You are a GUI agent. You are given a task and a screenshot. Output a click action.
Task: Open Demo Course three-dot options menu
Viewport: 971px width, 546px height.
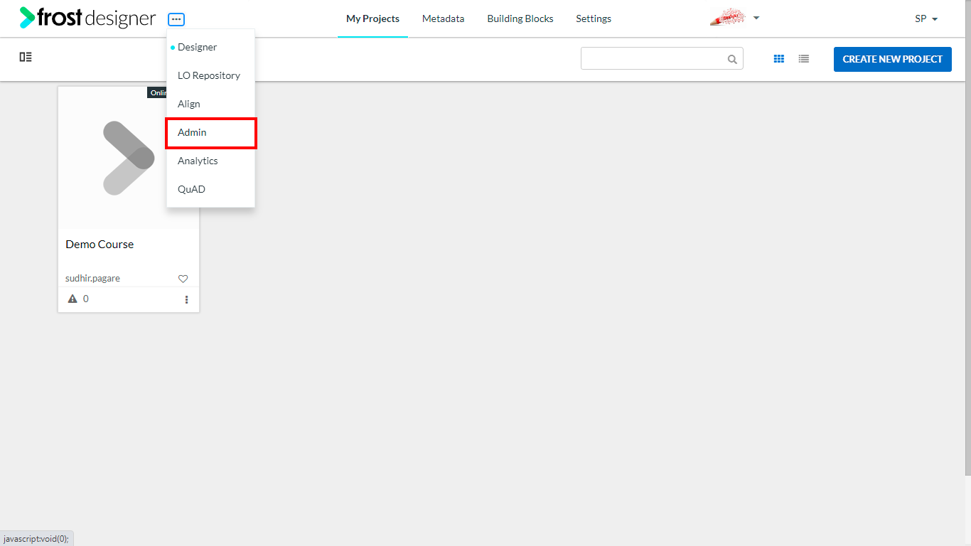pyautogui.click(x=187, y=300)
